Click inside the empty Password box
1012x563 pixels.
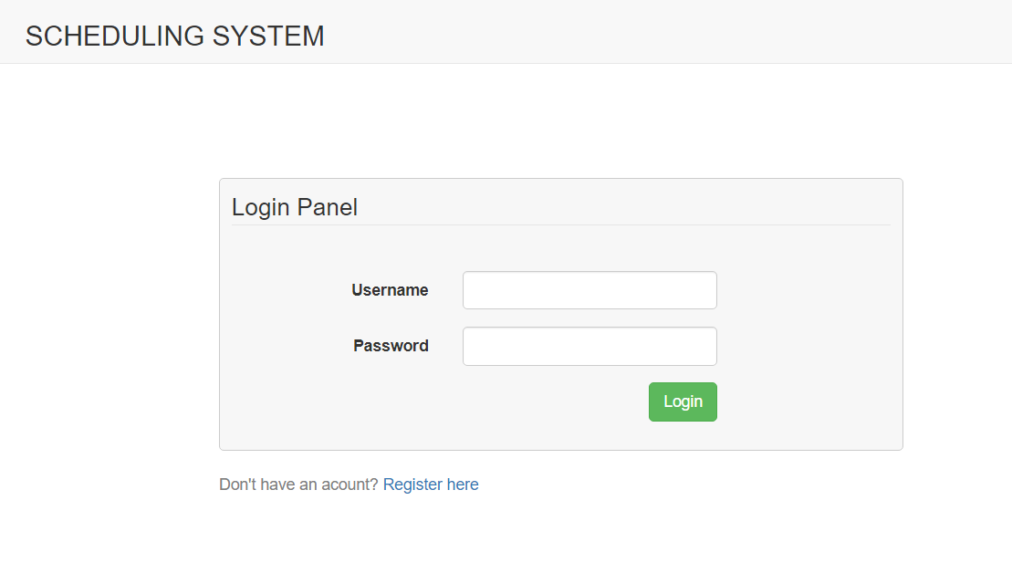pyautogui.click(x=589, y=346)
